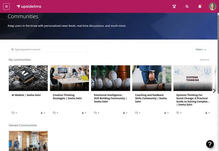
Task: Click Explore All link
Action: click(x=204, y=60)
